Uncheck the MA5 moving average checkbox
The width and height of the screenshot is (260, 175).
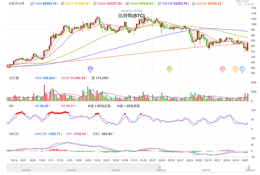(x=32, y=3)
